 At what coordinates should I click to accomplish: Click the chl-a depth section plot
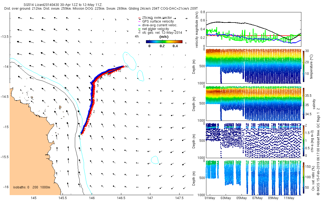254,140
